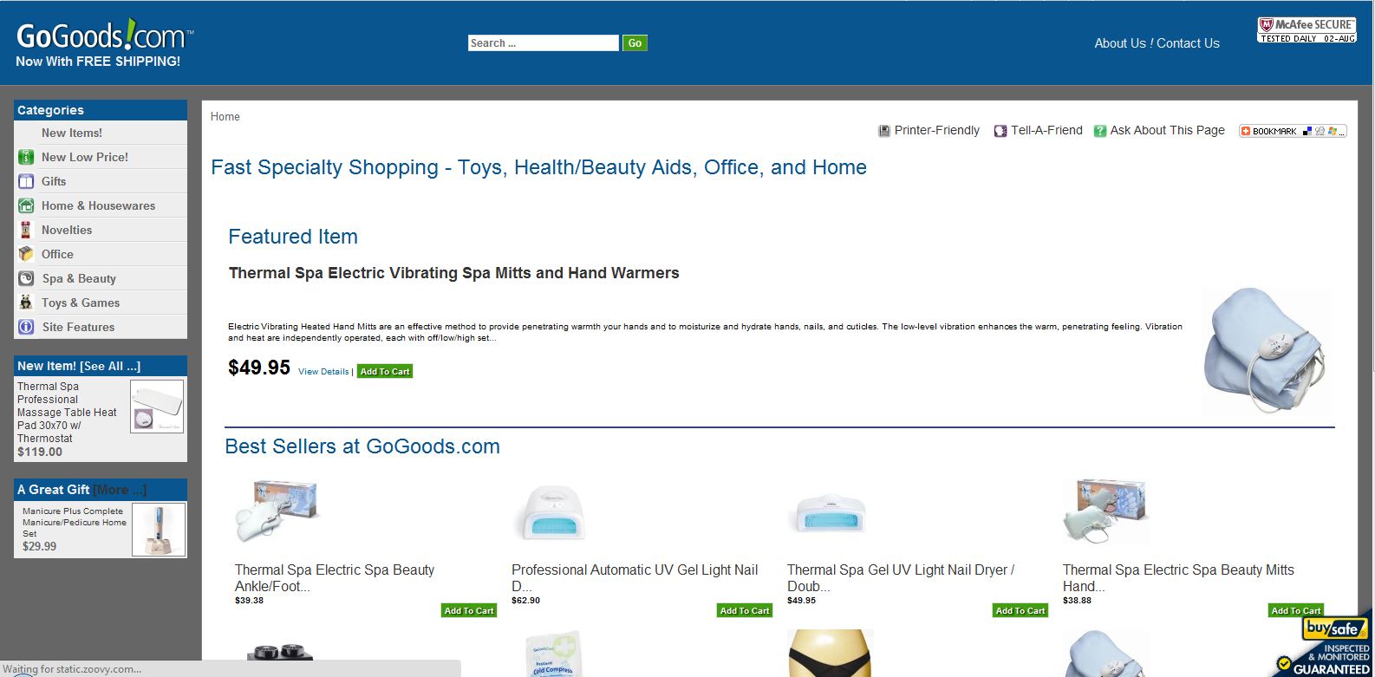Click the Spa & Beauty icon
Image resolution: width=1375 pixels, height=677 pixels.
pyautogui.click(x=26, y=278)
